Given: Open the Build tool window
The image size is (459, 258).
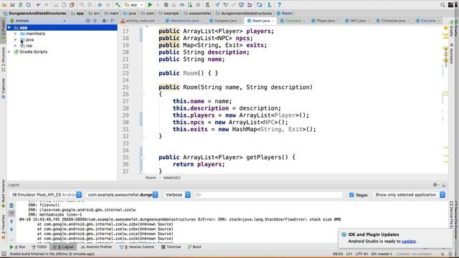Looking at the screenshot, I should point(194,247).
